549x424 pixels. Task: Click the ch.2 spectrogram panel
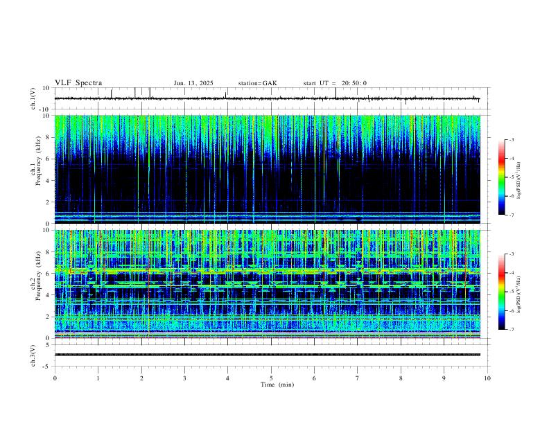point(268,284)
